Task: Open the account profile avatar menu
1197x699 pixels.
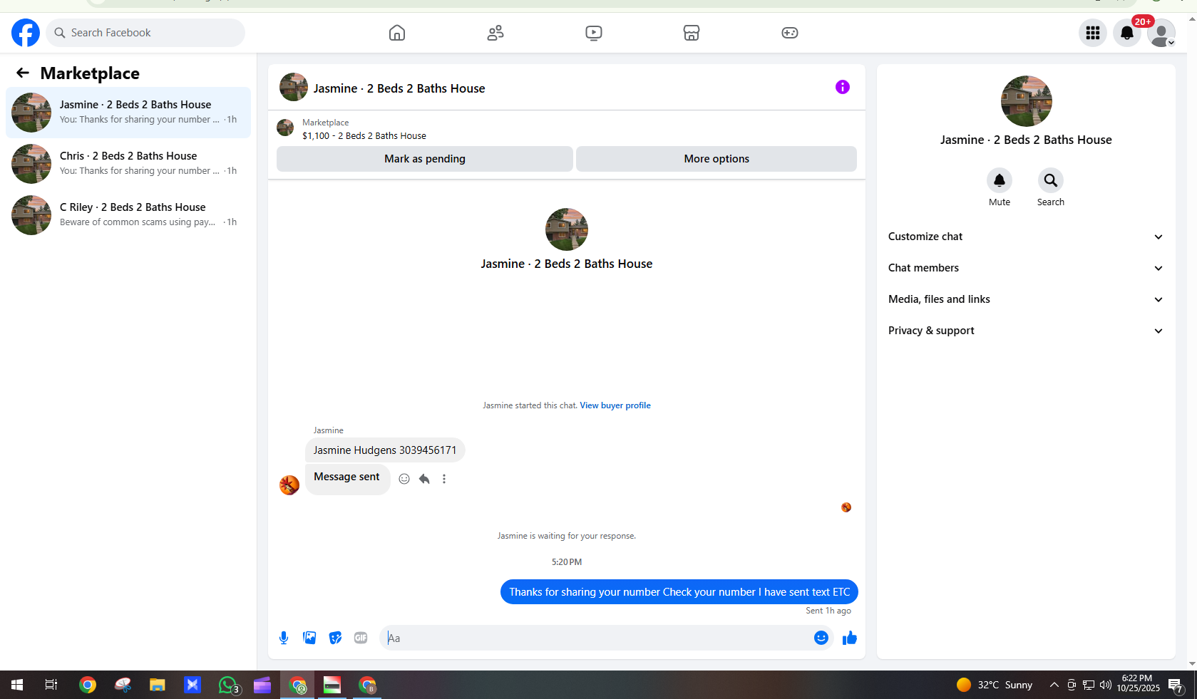Action: click(1161, 33)
